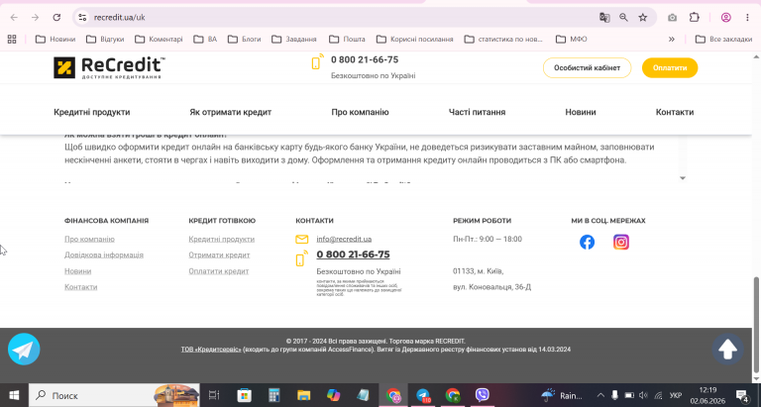Click the camera screenshot icon in toolbar
This screenshot has width=761, height=407.
click(x=672, y=18)
